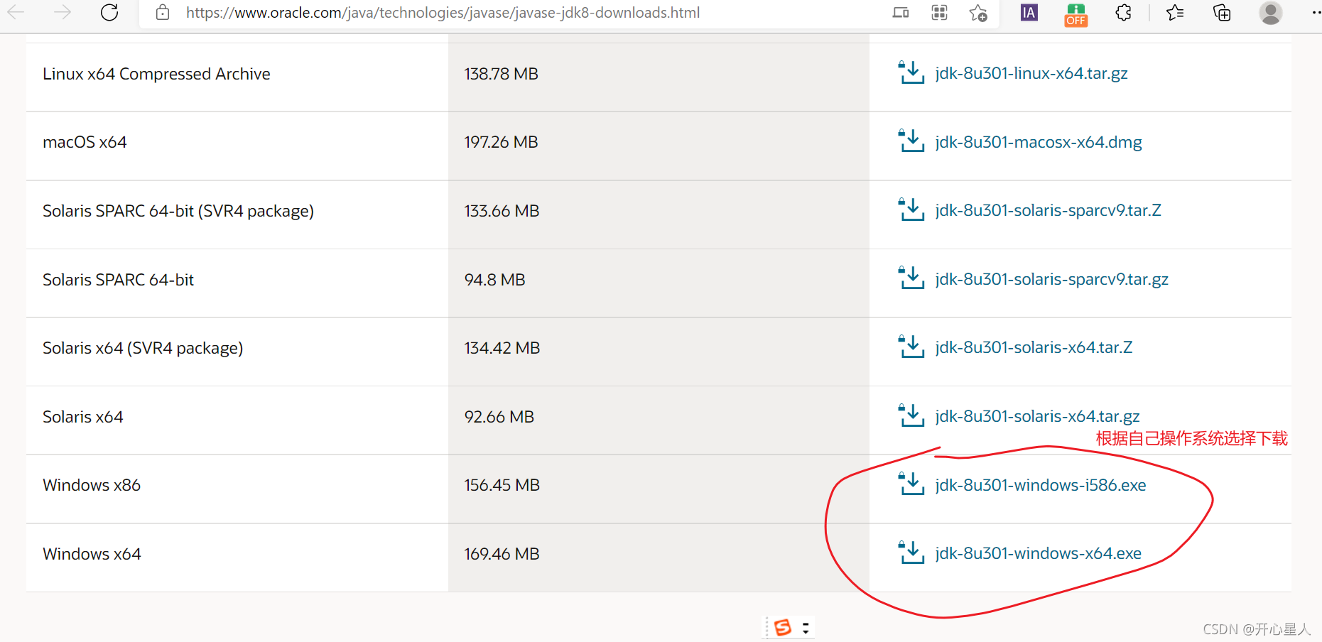Screen dimensions: 1322x642
Task: Click download icon for Solaris x64 SVR4 package
Action: click(x=911, y=347)
